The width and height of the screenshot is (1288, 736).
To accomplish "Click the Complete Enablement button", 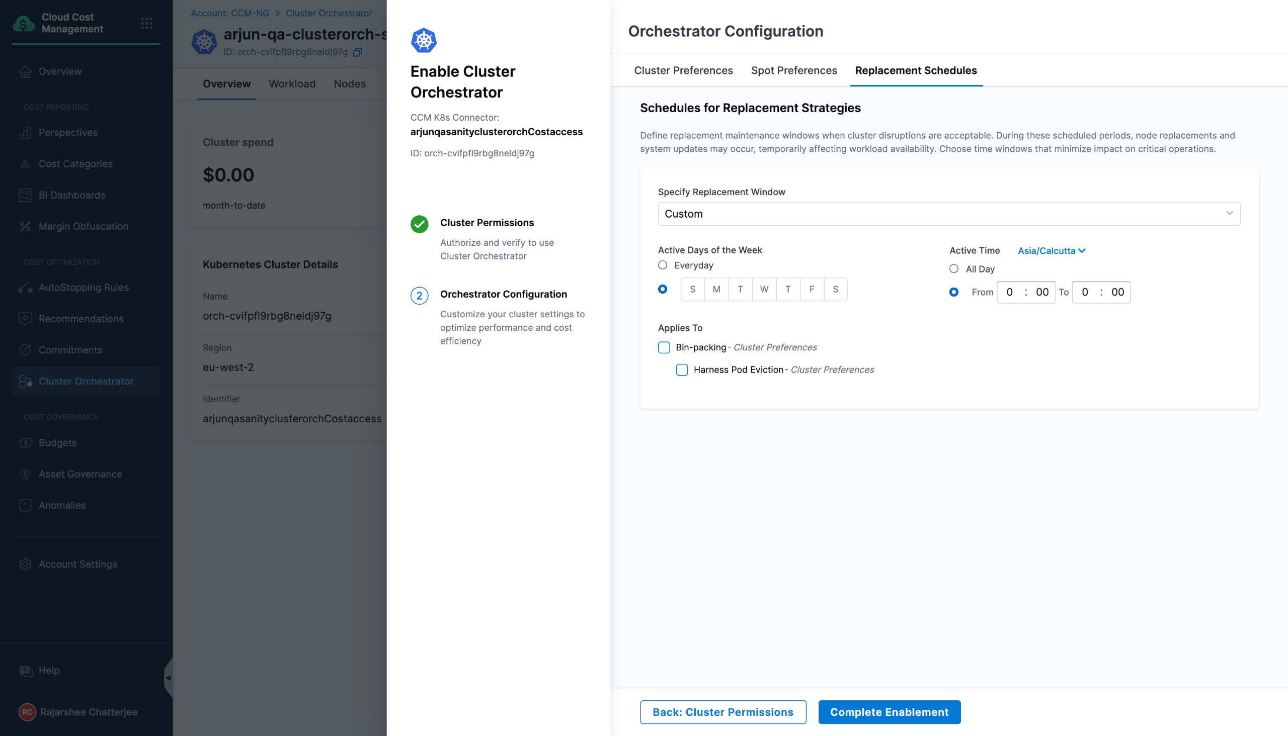I will click(x=889, y=712).
